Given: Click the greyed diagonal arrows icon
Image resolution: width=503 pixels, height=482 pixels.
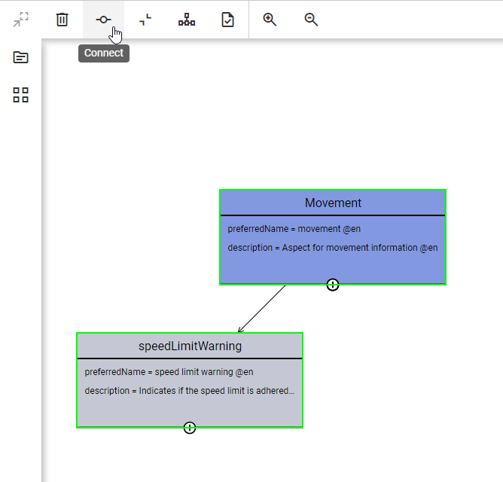Looking at the screenshot, I should (21, 20).
